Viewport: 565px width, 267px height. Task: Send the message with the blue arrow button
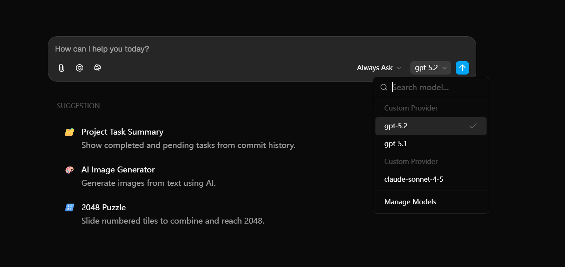pos(462,68)
